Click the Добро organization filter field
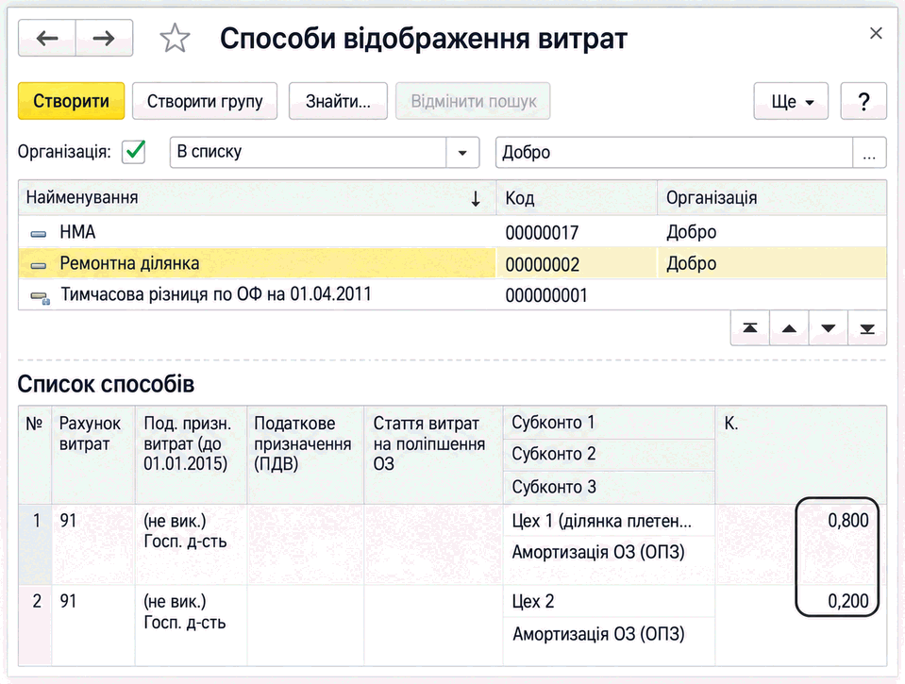Screen dimensions: 905x684 (x=674, y=153)
